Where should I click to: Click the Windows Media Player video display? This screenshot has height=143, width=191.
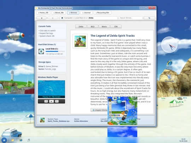51,89
